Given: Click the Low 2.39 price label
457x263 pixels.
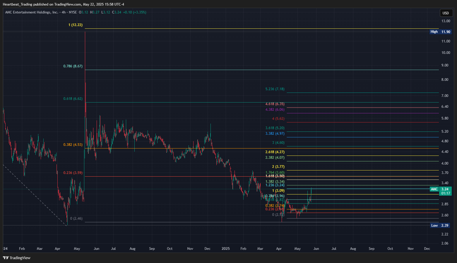Looking at the screenshot, I should (x=440, y=226).
